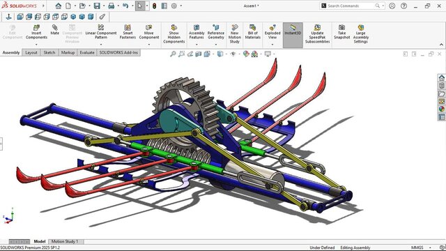Screen dimensions: 446x251
Task: Select the Model bottom tab
Action: (x=40, y=241)
